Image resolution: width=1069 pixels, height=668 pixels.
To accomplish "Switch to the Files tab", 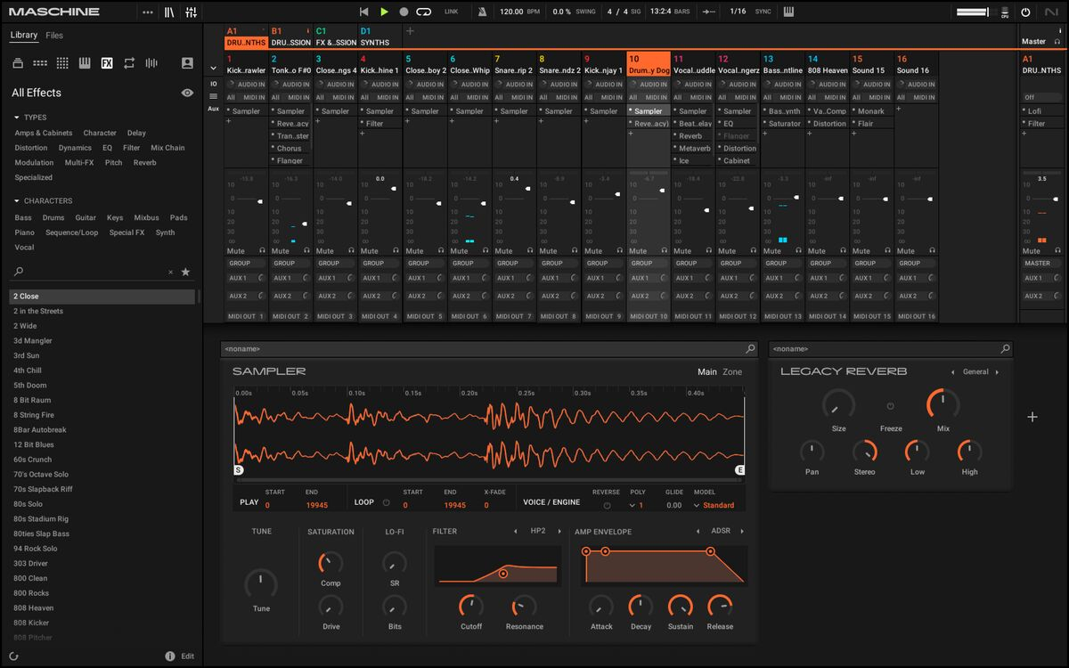I will pyautogui.click(x=54, y=36).
